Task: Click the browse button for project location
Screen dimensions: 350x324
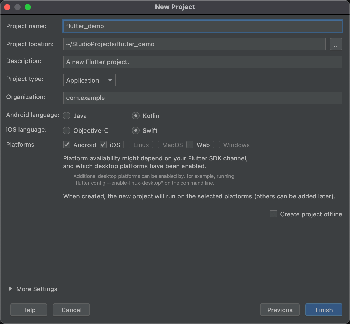Action: (x=336, y=44)
